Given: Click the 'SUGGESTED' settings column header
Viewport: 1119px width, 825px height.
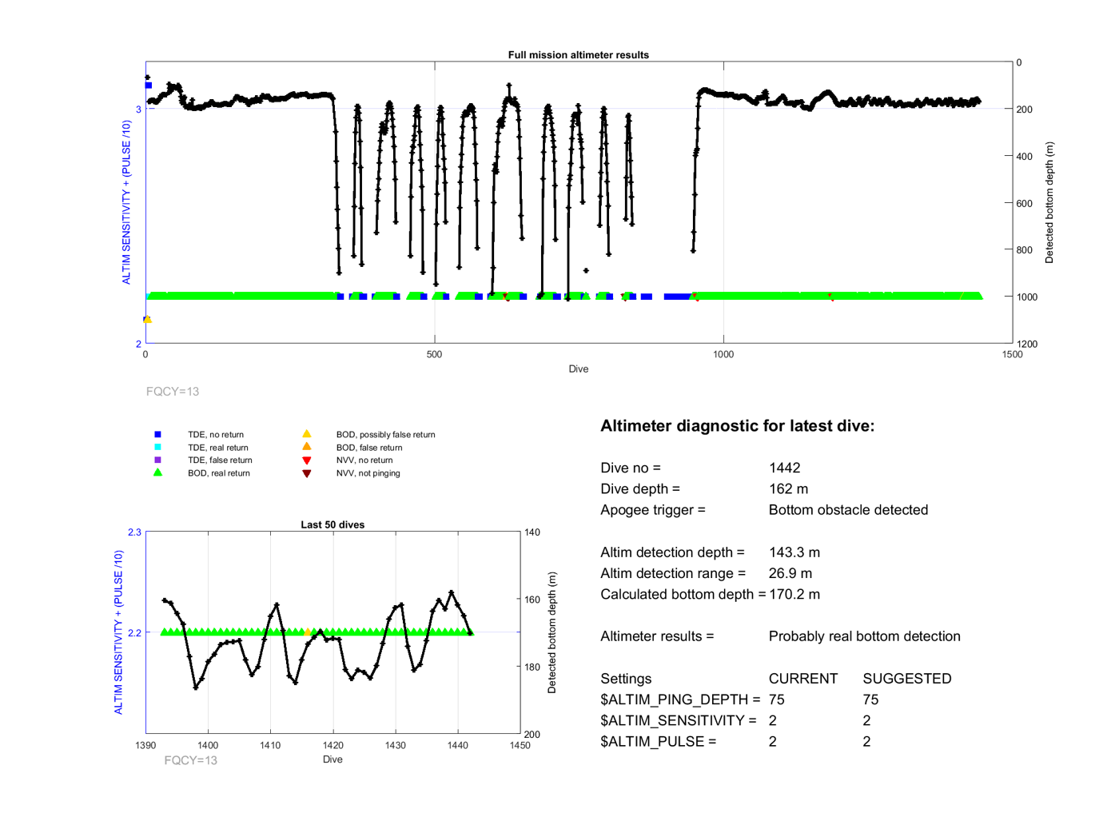Looking at the screenshot, I should tap(907, 679).
